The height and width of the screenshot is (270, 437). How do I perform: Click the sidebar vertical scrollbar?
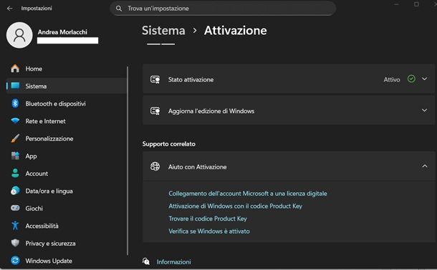pos(128,161)
